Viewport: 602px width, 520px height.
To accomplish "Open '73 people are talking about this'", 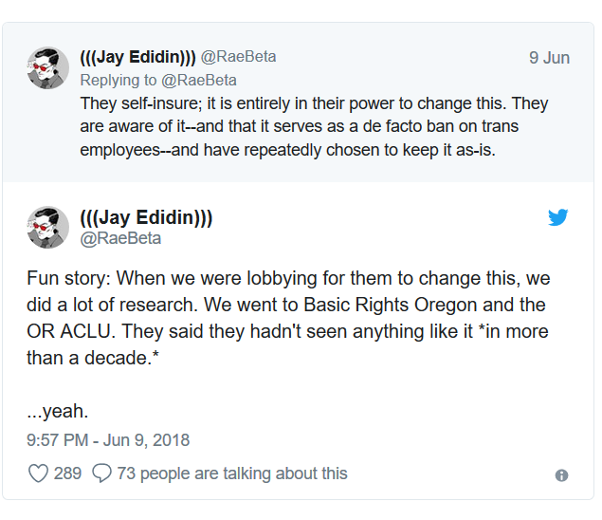I will [x=231, y=473].
